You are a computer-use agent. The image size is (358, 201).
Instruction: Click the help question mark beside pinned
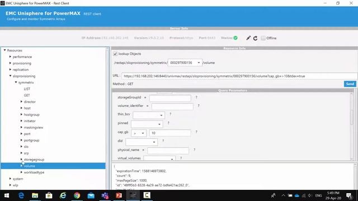click(x=168, y=123)
